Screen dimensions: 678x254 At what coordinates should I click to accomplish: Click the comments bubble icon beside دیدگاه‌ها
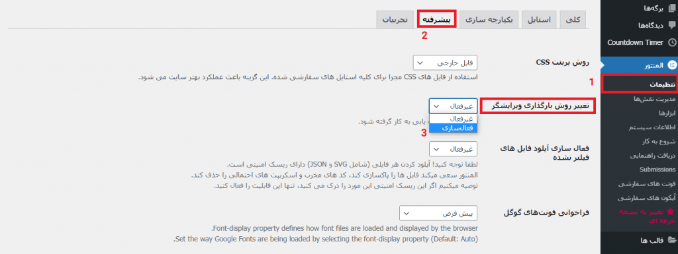pyautogui.click(x=672, y=25)
